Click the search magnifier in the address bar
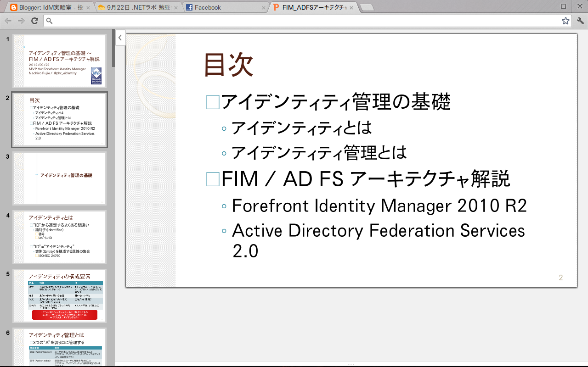 50,21
